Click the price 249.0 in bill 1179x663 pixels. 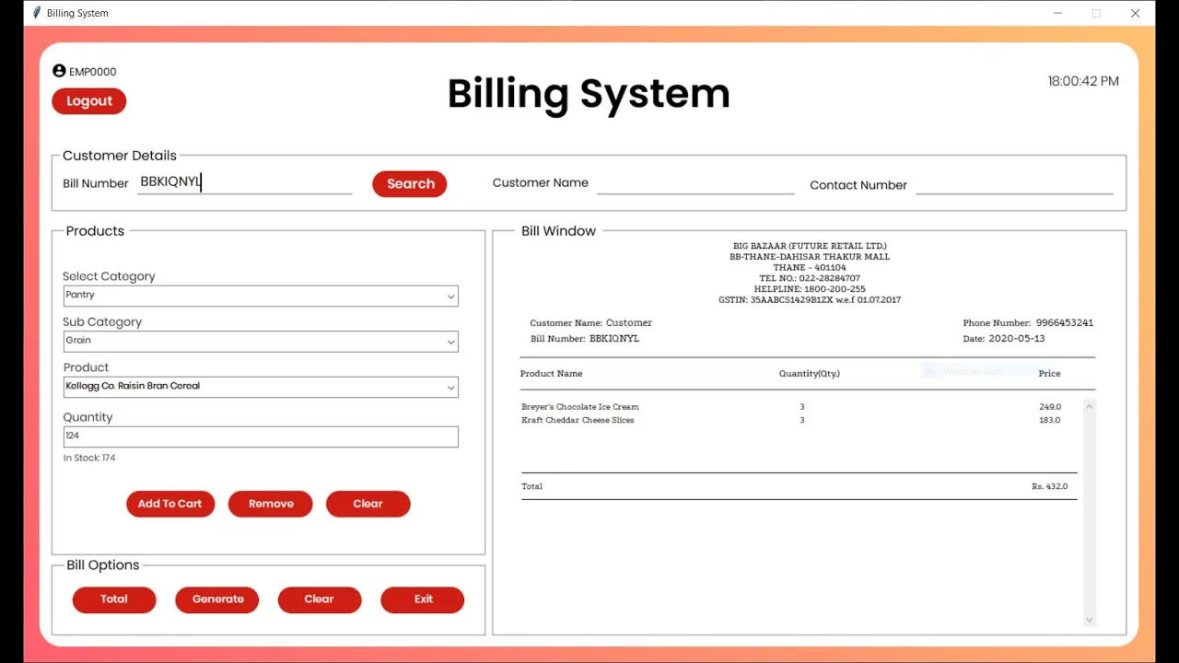pyautogui.click(x=1050, y=407)
